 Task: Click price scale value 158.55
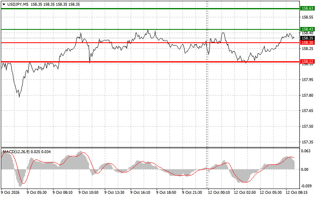click(x=308, y=17)
